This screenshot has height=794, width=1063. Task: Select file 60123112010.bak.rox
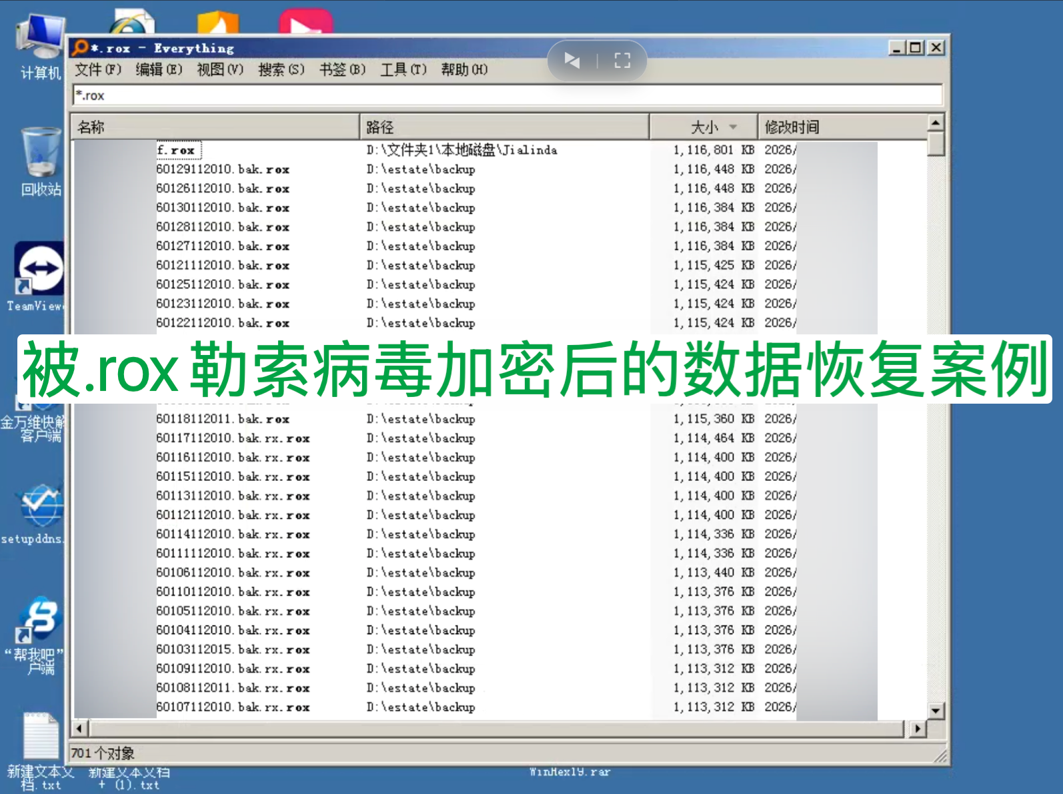click(223, 304)
